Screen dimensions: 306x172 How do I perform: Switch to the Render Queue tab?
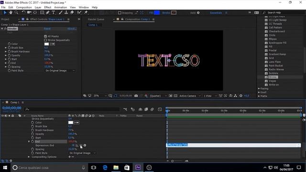tap(96, 19)
